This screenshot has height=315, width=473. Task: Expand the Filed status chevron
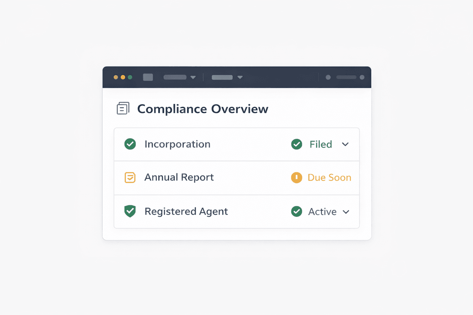point(345,144)
